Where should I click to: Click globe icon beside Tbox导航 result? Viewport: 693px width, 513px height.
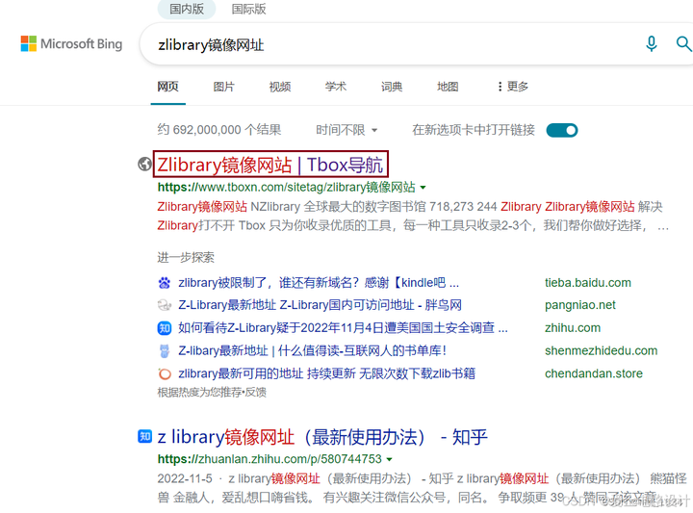click(x=144, y=164)
